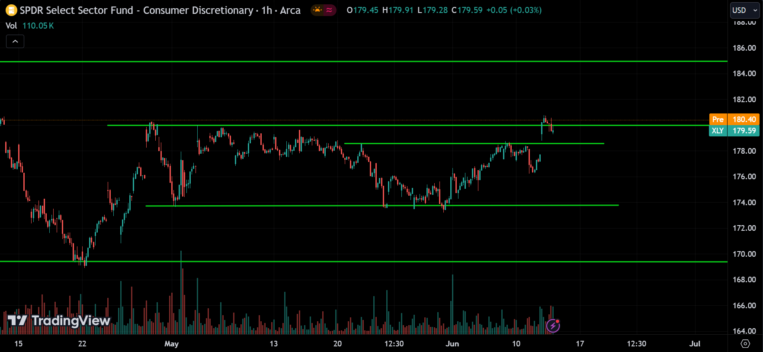Click the Jun label on time axis
Screen dimensions: 763x352
coord(452,344)
